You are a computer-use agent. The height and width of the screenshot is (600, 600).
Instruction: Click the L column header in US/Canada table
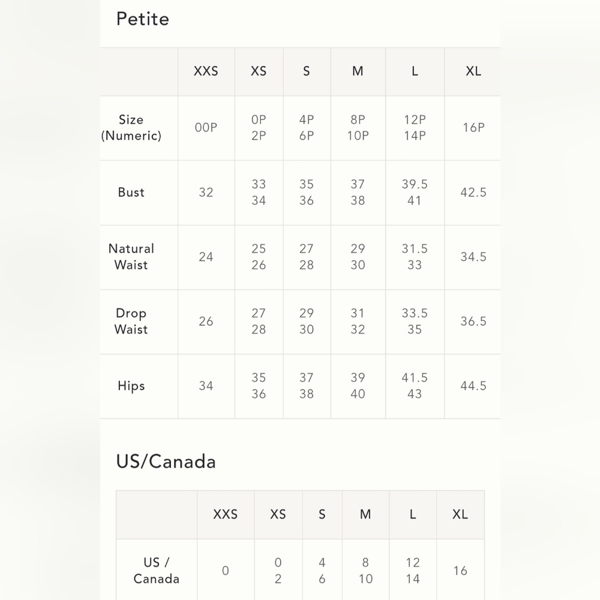click(413, 515)
